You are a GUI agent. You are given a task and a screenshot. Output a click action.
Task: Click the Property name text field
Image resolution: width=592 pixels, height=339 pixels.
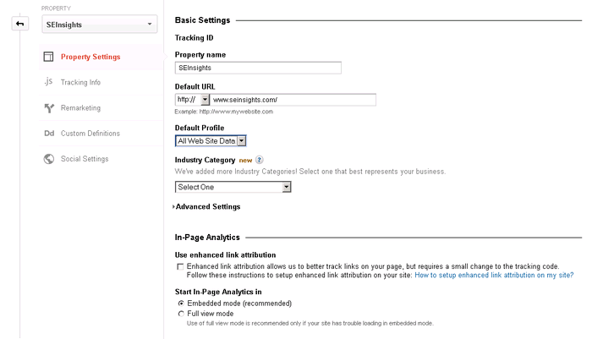(257, 68)
